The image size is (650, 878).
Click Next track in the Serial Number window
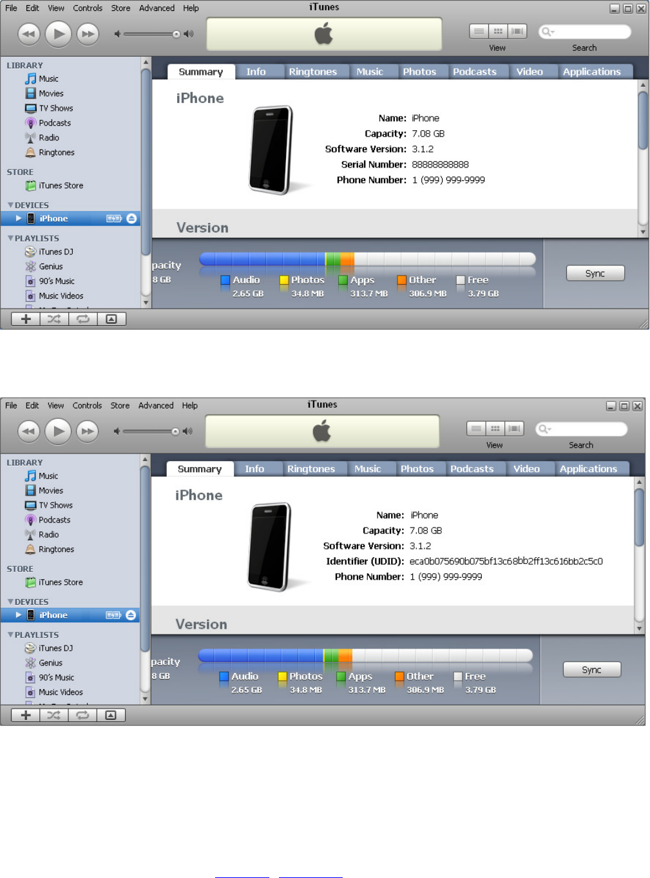point(88,34)
